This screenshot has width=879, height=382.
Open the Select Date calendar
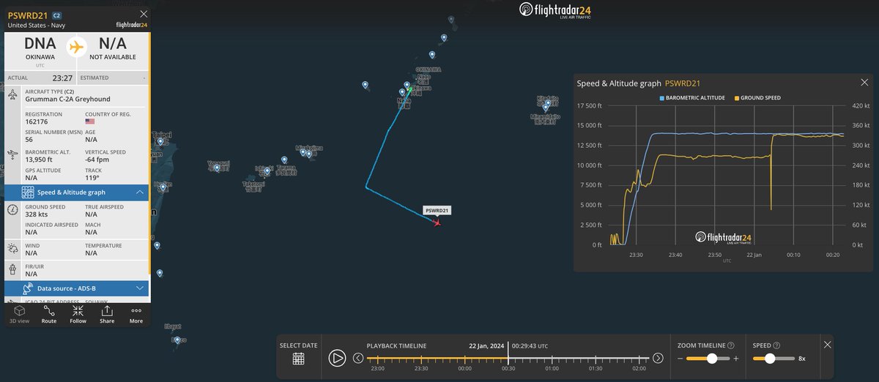[x=298, y=359]
